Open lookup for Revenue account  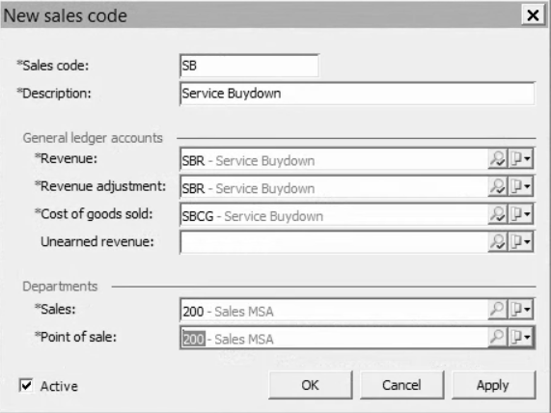point(498,158)
